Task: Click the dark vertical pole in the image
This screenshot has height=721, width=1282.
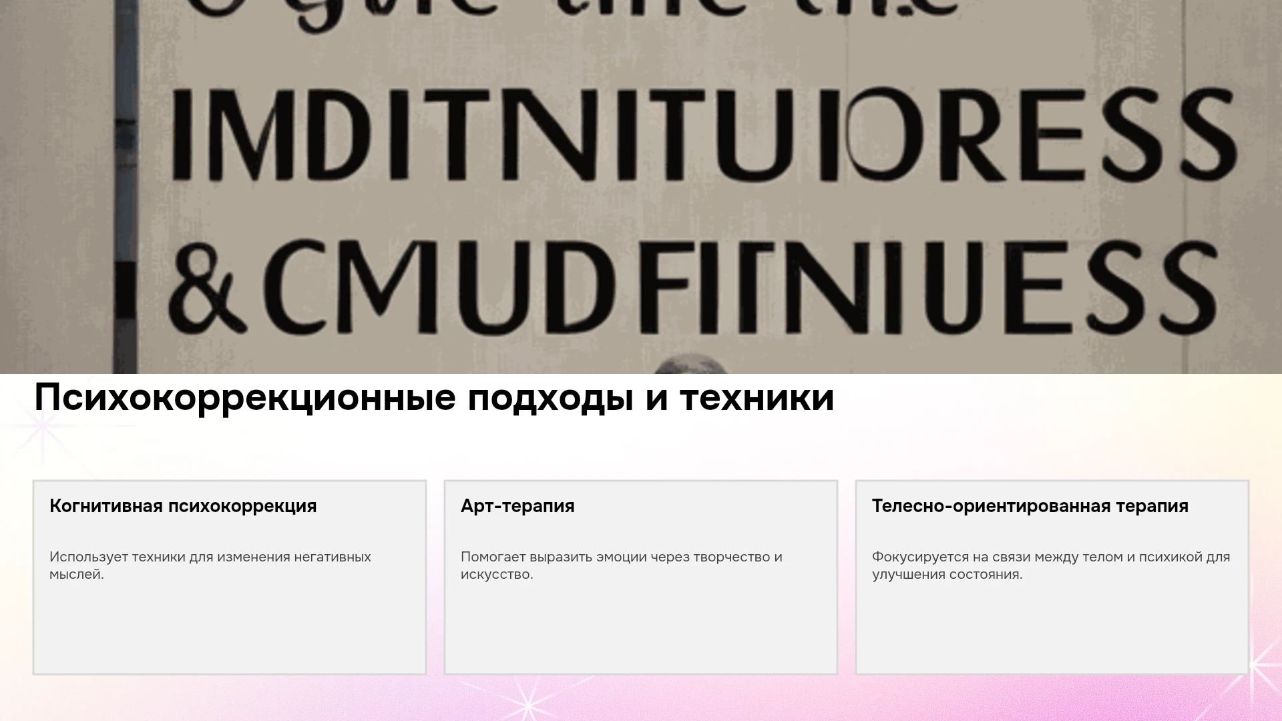Action: coord(126,187)
